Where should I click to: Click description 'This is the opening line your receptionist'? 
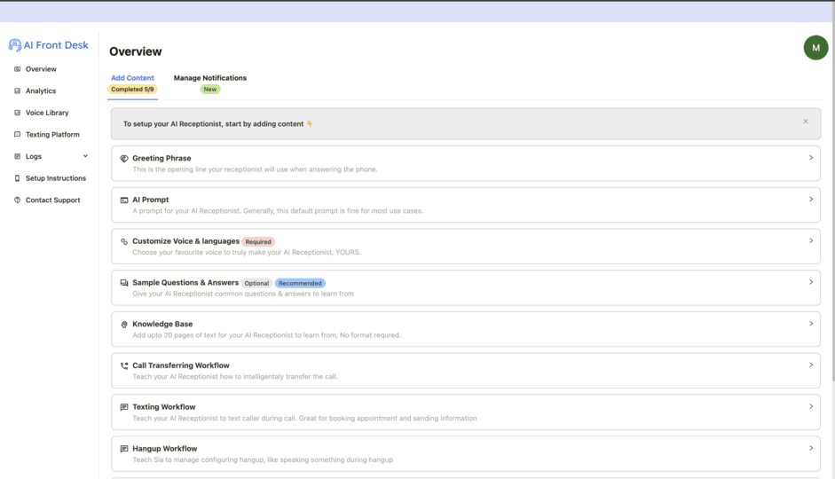coord(255,169)
